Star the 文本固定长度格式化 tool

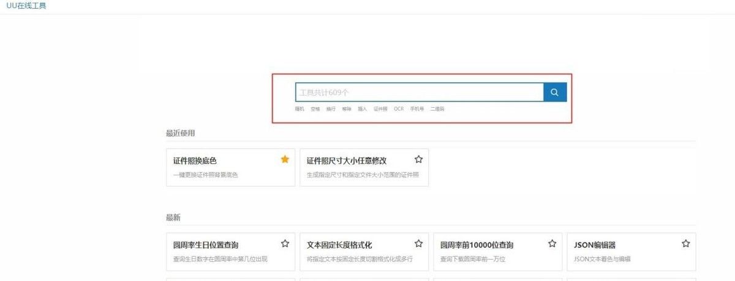tap(418, 244)
